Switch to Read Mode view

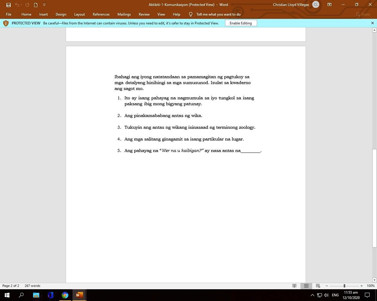294,286
